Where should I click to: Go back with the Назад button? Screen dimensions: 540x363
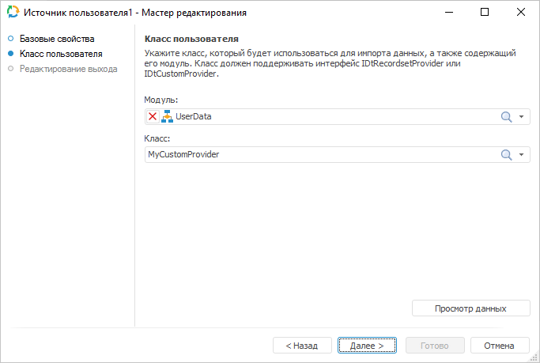tap(302, 346)
